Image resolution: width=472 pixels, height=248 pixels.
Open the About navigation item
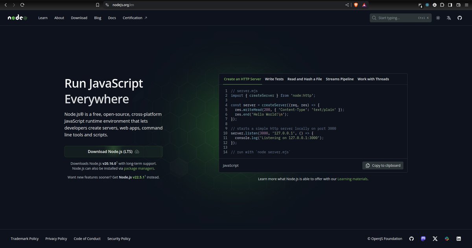pos(59,18)
